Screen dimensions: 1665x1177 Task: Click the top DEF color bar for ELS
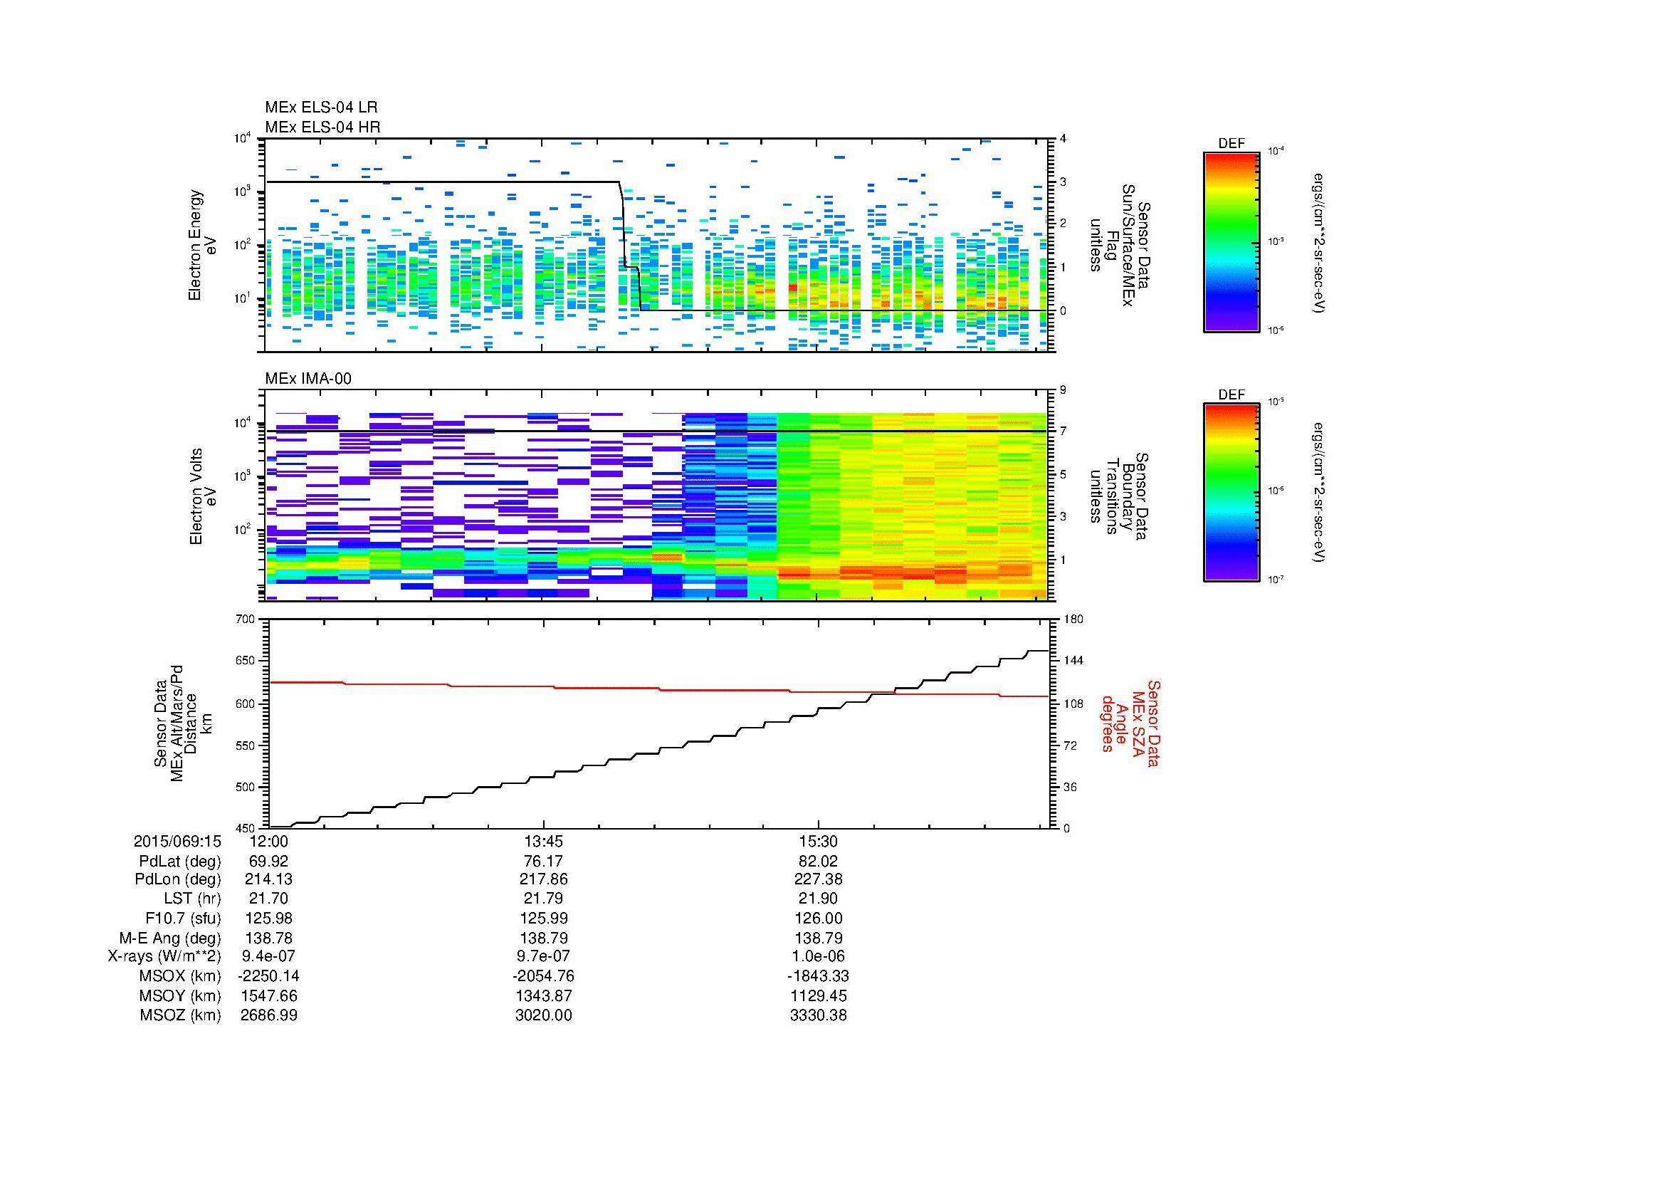1231,241
